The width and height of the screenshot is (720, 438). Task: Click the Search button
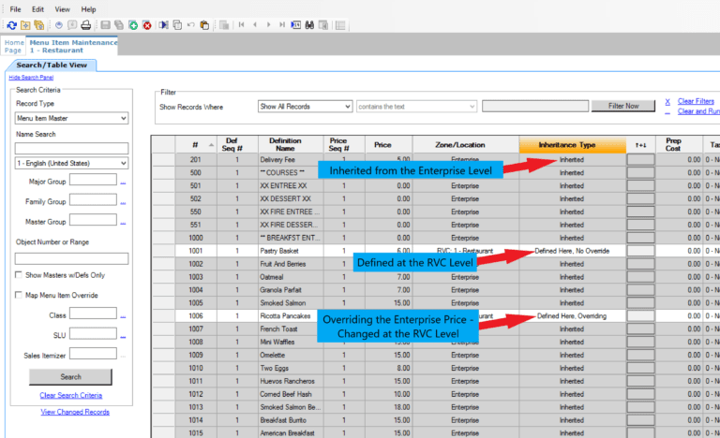(70, 377)
